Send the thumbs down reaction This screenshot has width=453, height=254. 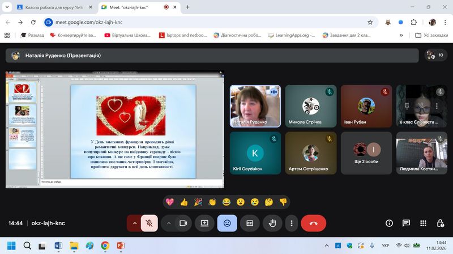(x=283, y=202)
